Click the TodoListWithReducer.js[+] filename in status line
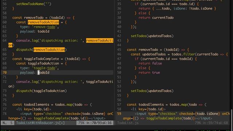The height and width of the screenshot is (131, 233). pyautogui.click(x=40, y=123)
